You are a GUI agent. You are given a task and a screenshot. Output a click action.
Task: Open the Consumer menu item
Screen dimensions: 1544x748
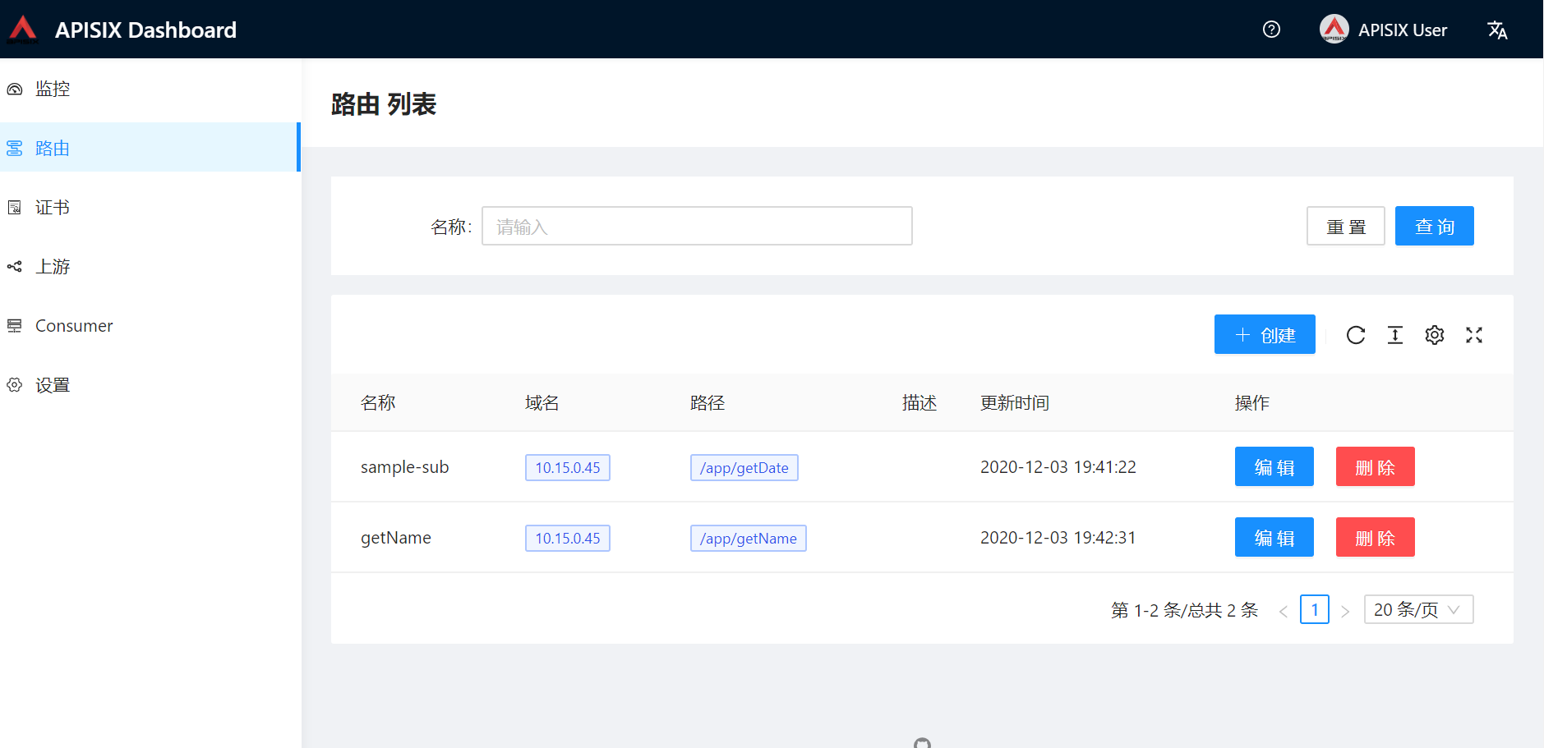(150, 325)
